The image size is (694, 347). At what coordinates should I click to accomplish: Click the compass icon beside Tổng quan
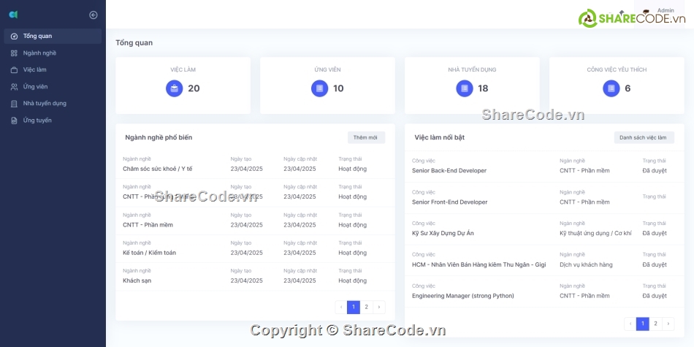(14, 37)
